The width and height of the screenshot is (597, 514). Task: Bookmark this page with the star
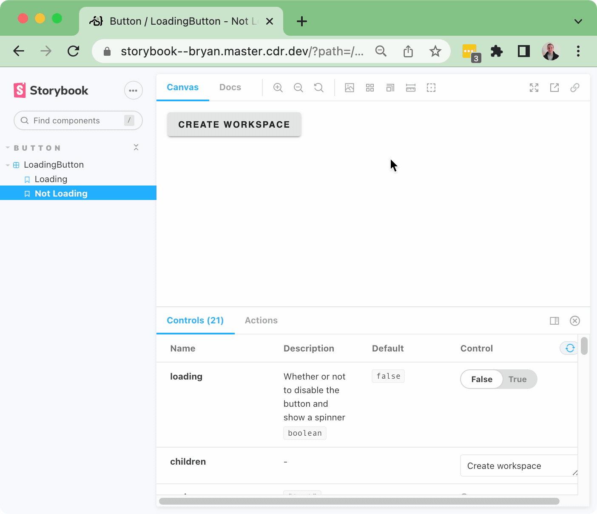click(435, 51)
